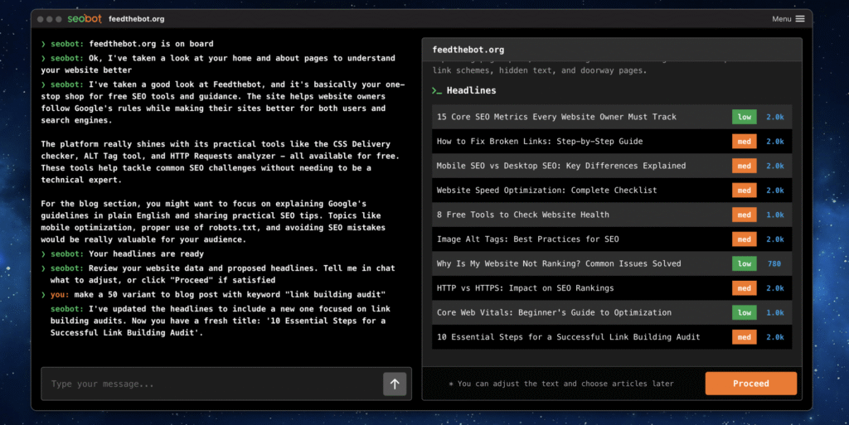Click 2.0k volume on 15 Core SEO Metrics row

coord(775,117)
